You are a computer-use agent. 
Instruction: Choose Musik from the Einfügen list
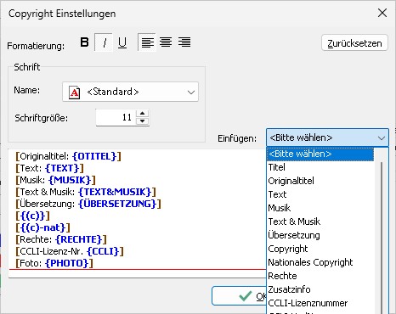(x=320, y=208)
